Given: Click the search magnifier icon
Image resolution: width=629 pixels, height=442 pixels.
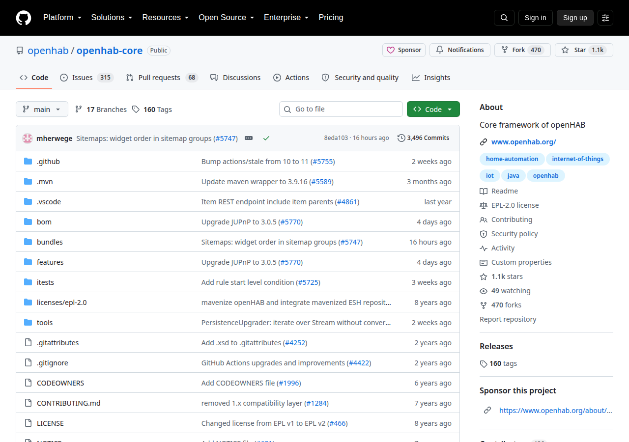Looking at the screenshot, I should [504, 18].
